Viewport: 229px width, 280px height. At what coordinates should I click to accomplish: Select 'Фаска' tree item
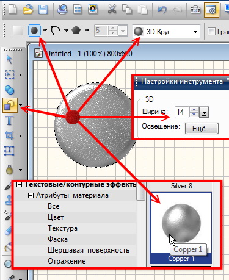57,239
